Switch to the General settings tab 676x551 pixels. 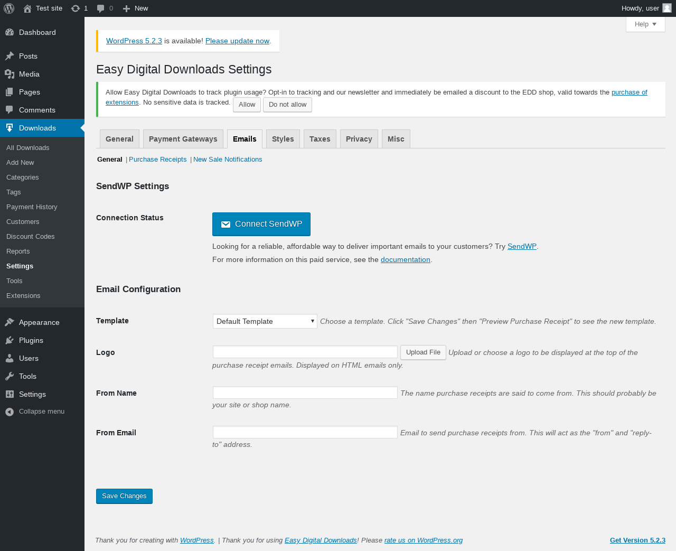pyautogui.click(x=119, y=139)
